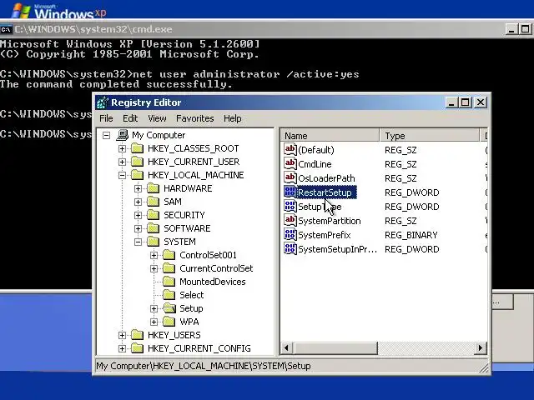Minimize the cmd.exe window

511,29
